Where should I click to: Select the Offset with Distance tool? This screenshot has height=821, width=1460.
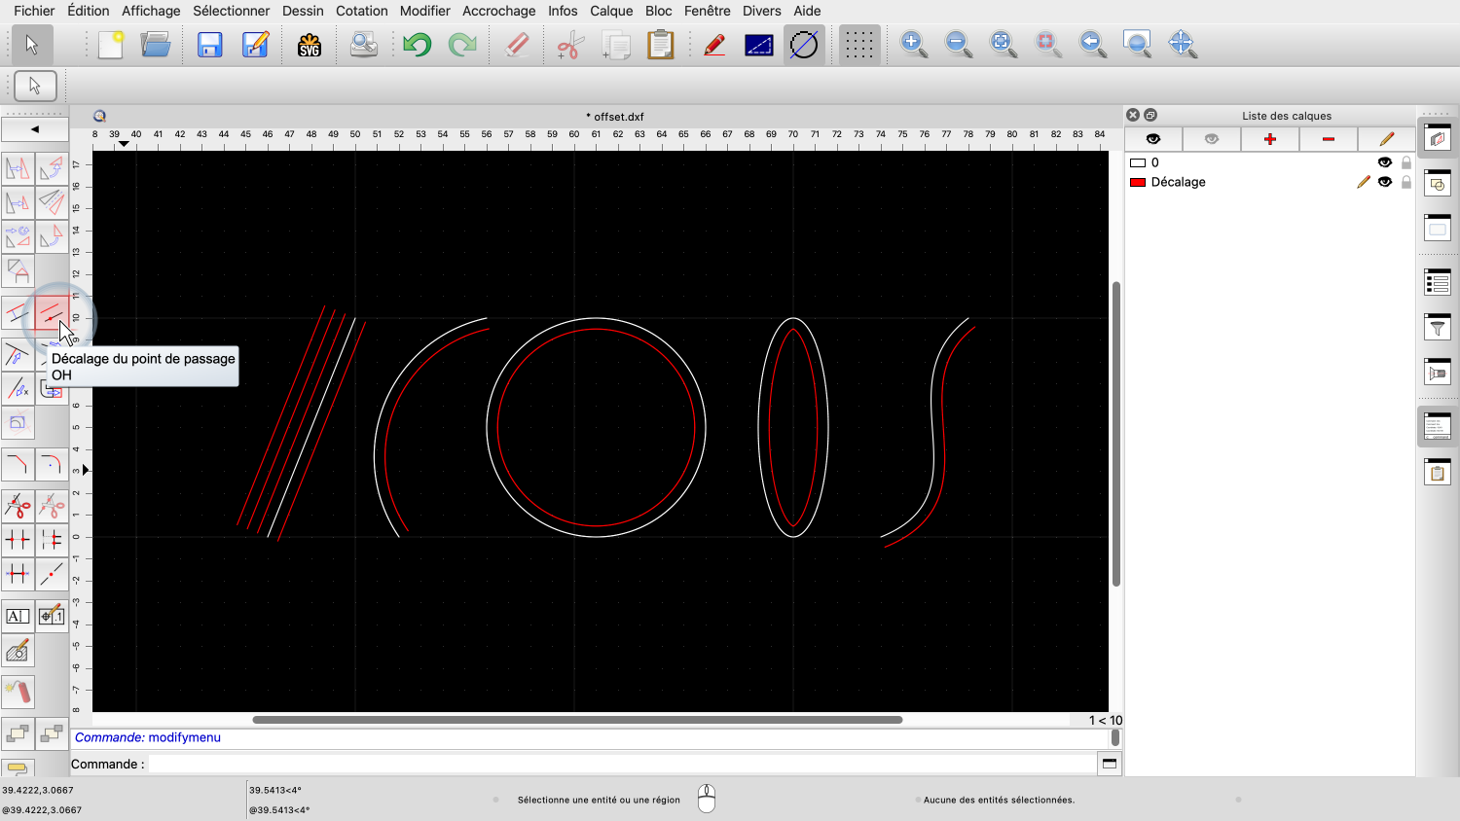pos(18,313)
